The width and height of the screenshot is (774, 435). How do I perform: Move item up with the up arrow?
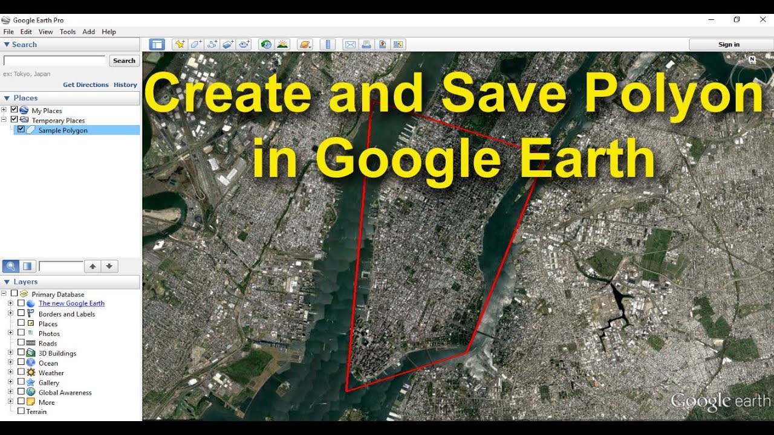[93, 266]
